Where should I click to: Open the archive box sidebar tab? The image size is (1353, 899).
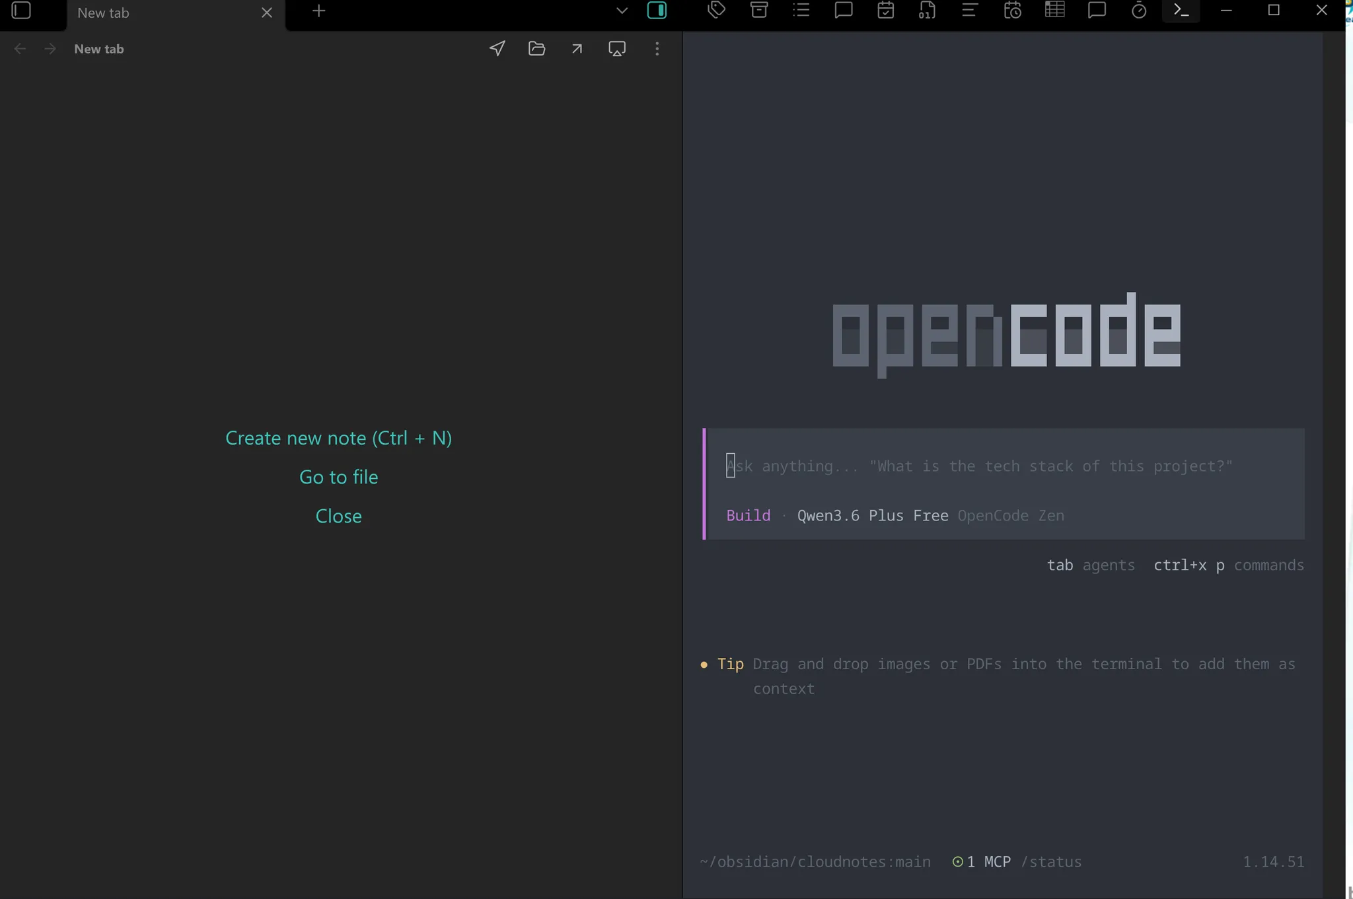[x=759, y=10]
